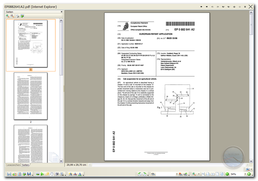Switch to the Seiten tab

point(25,165)
